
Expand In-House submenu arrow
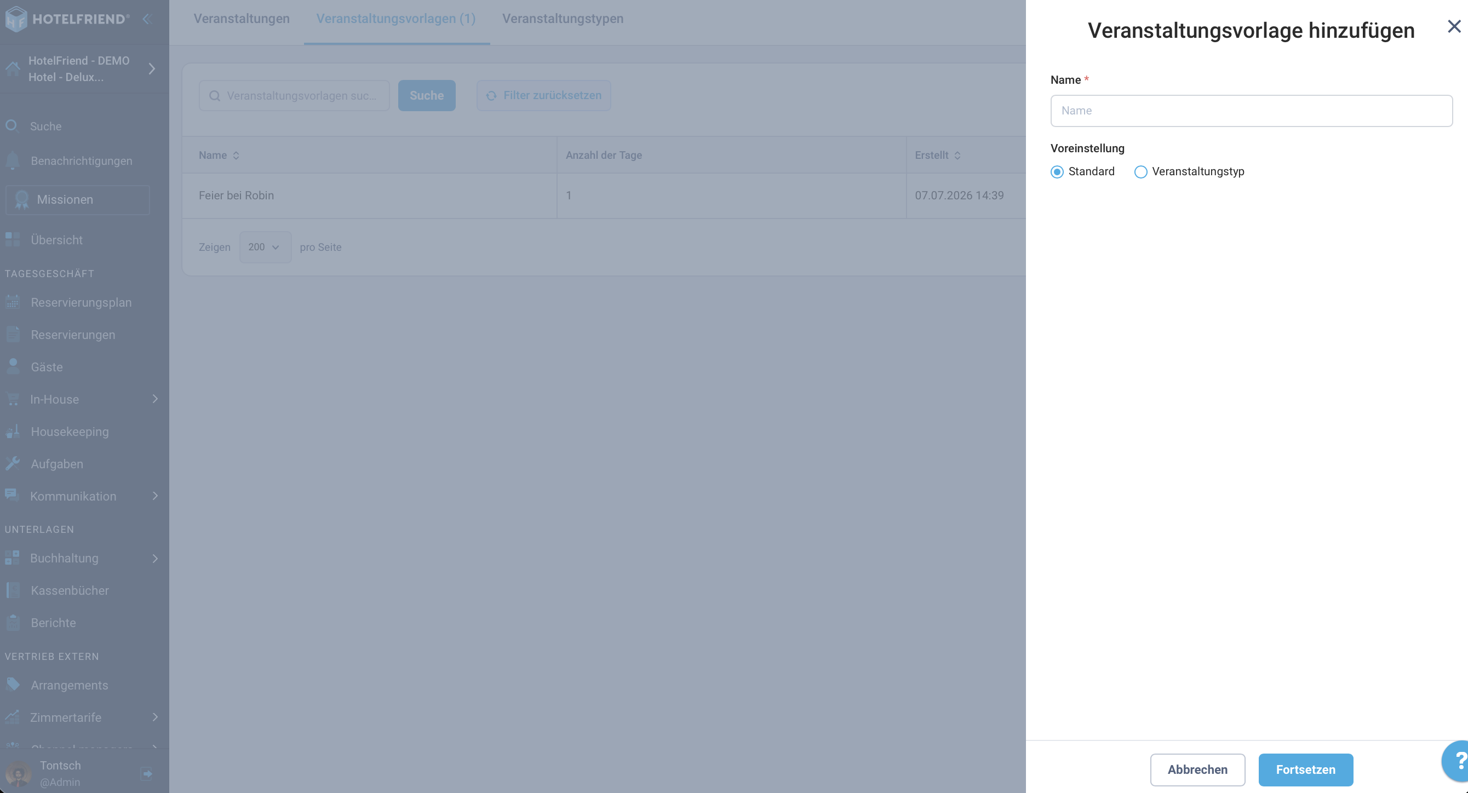(155, 399)
